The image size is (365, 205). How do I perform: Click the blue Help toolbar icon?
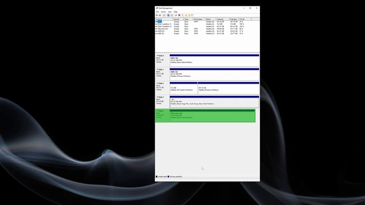coord(168,15)
